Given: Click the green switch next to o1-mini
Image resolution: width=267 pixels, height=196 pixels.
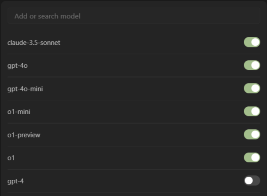Looking at the screenshot, I should coord(252,112).
